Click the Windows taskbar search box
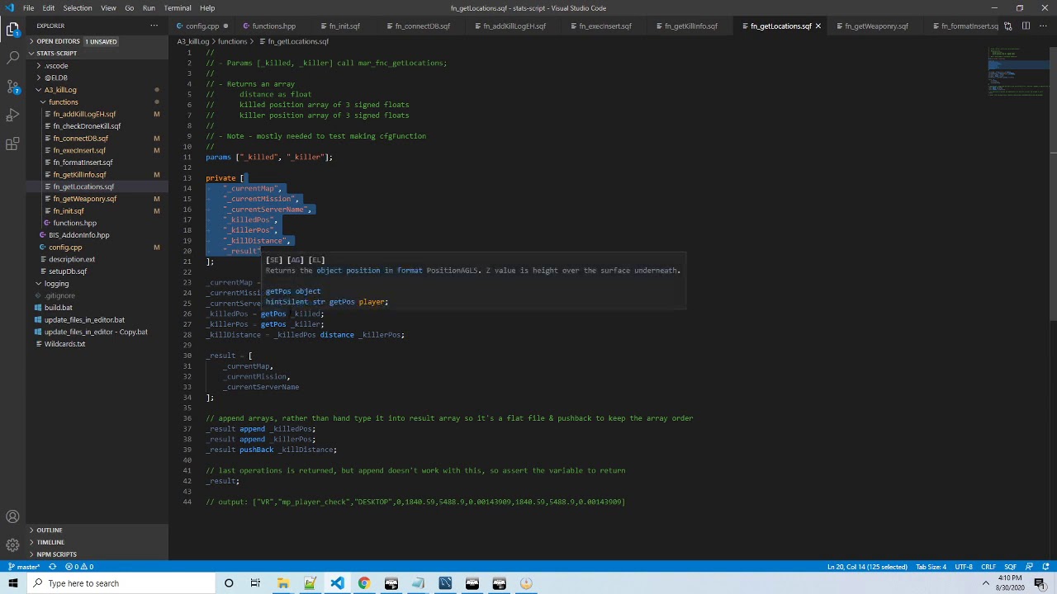This screenshot has width=1057, height=594. point(121,583)
